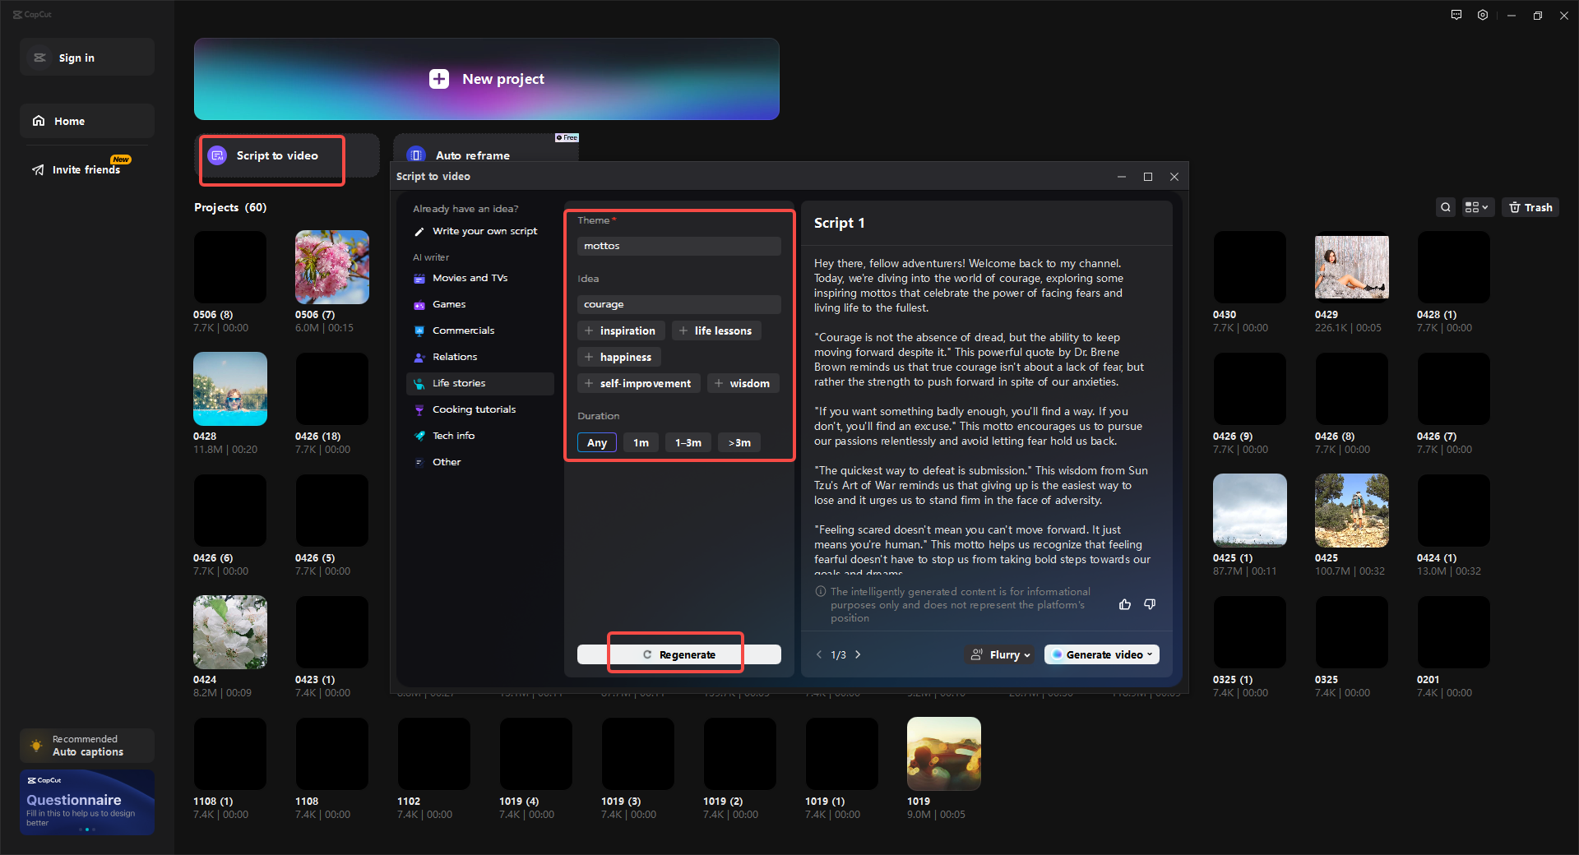Click the Script to video icon
This screenshot has height=855, width=1579.
tap(217, 155)
